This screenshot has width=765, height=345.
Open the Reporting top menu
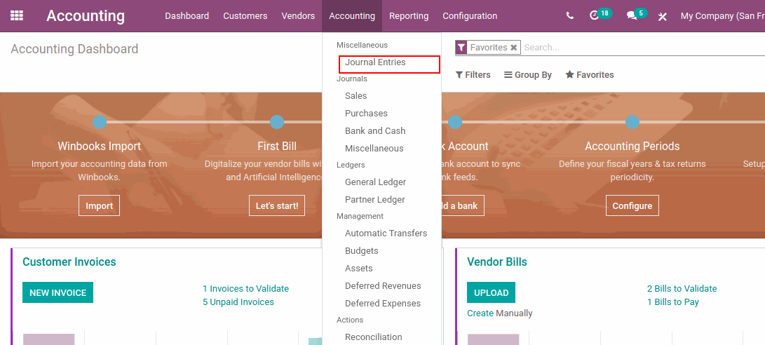tap(409, 16)
